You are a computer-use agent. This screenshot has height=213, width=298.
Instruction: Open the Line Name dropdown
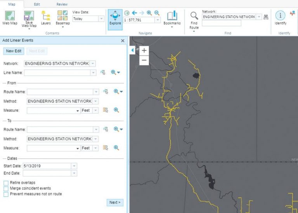coord(93,73)
